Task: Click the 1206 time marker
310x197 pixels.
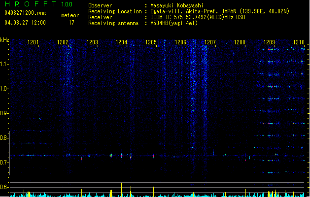Action: coord(180,42)
